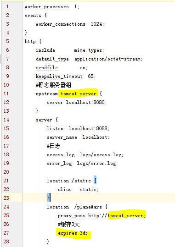Click the highlighted opening brace on line 21
Image resolution: width=175 pixels, height=247 pixels.
coord(95,181)
